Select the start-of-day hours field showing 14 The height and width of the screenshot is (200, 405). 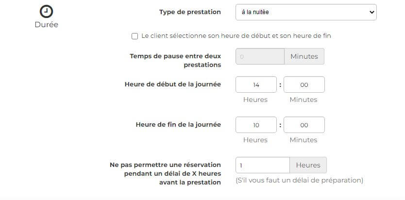(x=256, y=84)
